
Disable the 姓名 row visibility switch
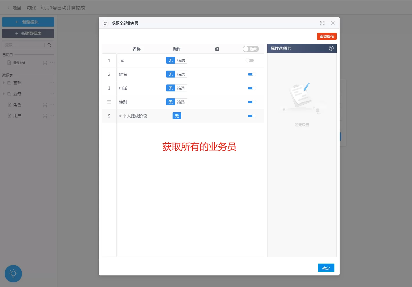[252, 74]
